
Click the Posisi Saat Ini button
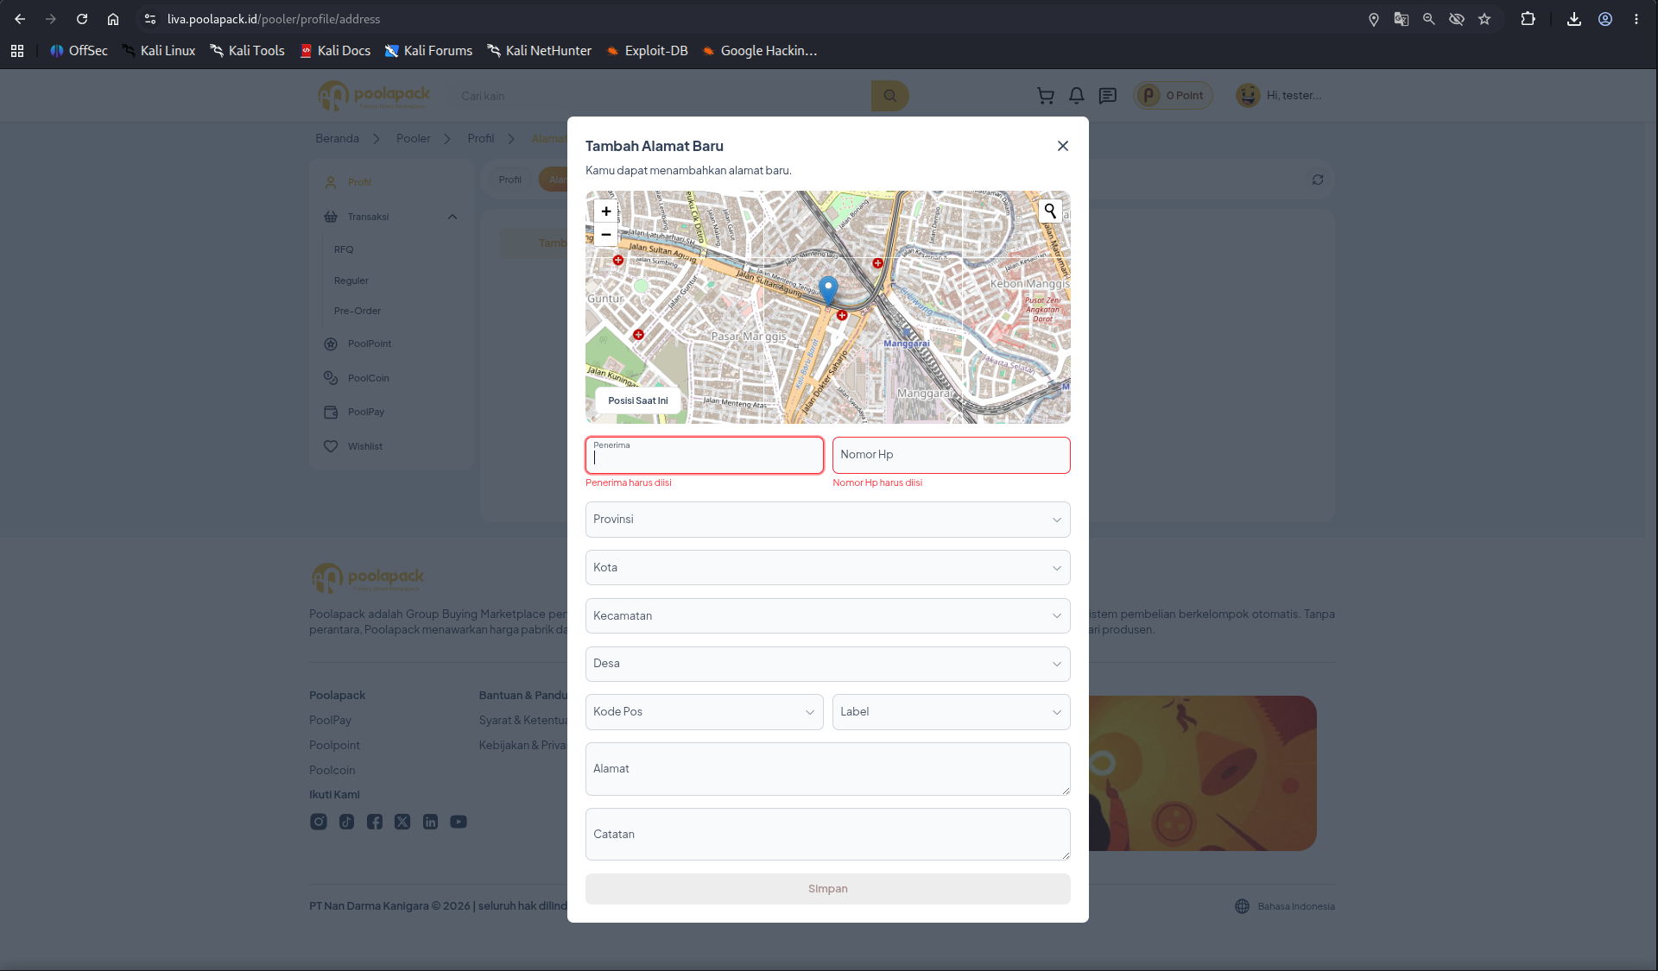[638, 400]
